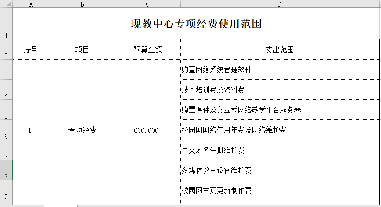
Task: Click cell 购置网络系统管理软件
Action: click(280, 70)
